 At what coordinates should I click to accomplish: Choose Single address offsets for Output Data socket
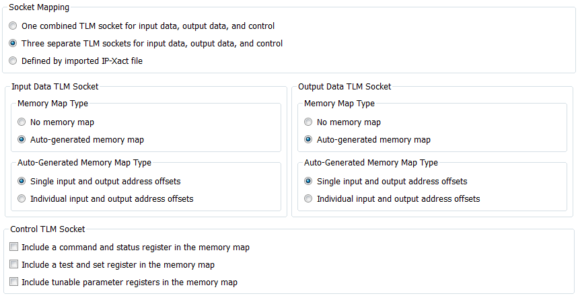tap(309, 182)
